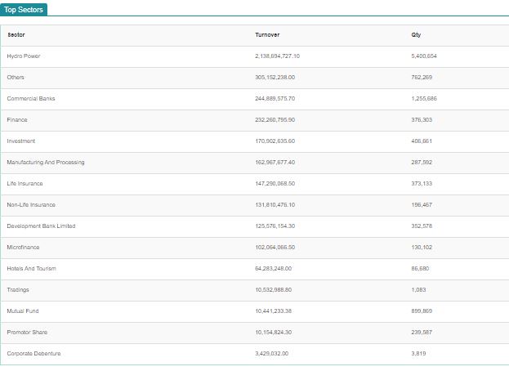
Task: Select the Hotels And Tourism sector name
Action: (x=32, y=268)
